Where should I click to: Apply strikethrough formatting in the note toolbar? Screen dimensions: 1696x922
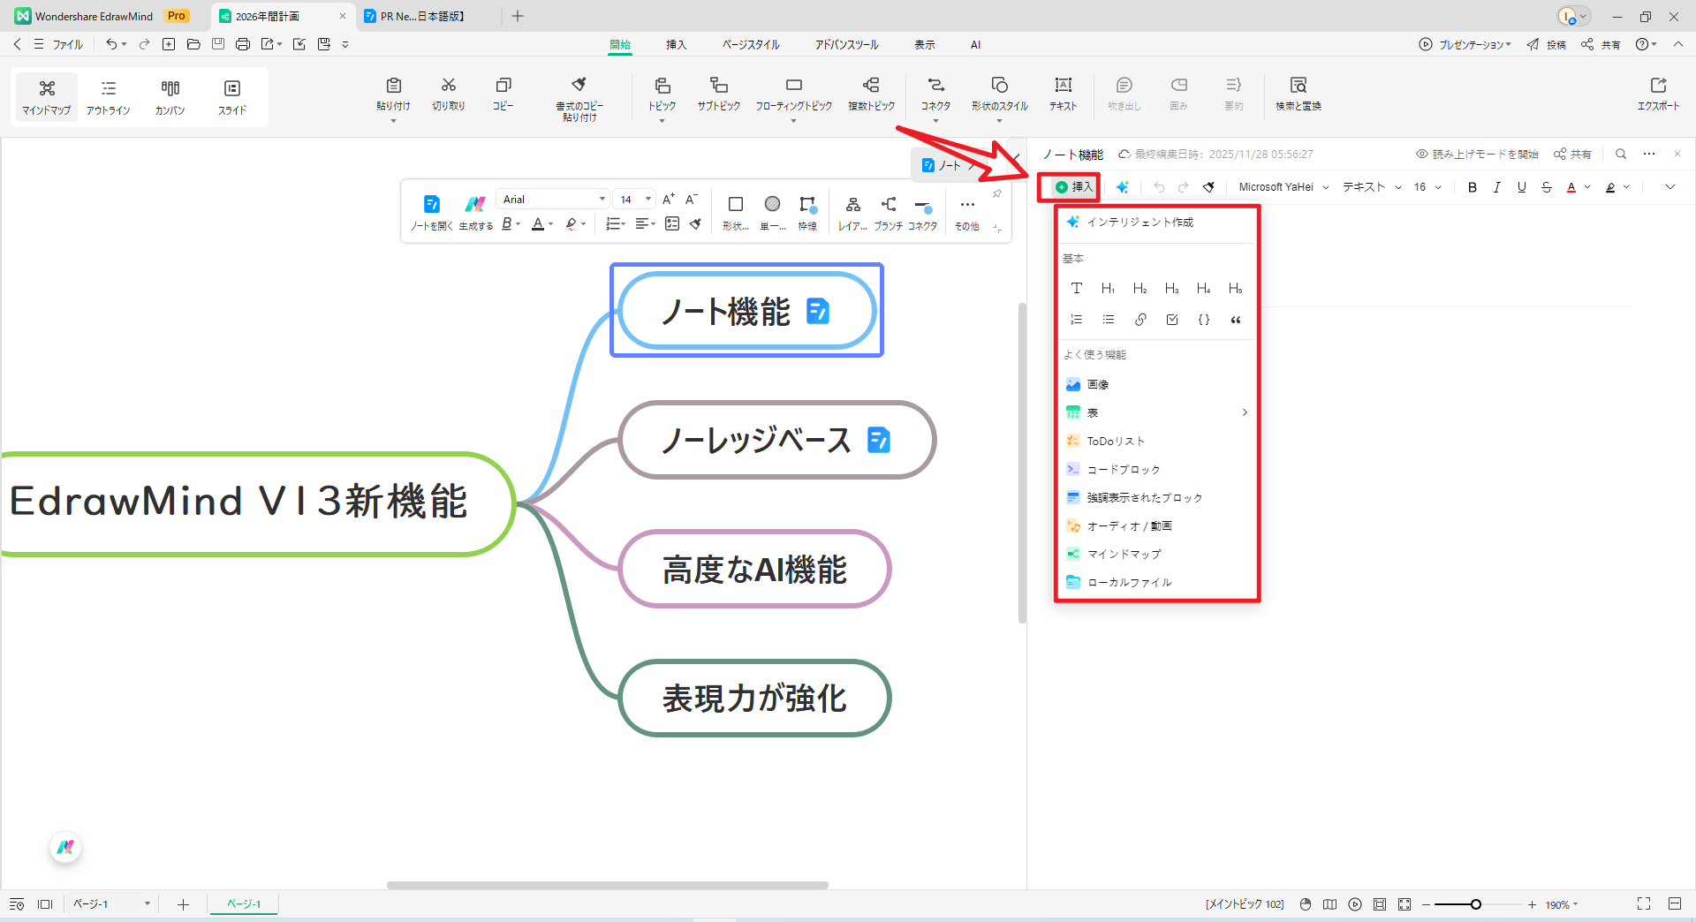tap(1546, 186)
